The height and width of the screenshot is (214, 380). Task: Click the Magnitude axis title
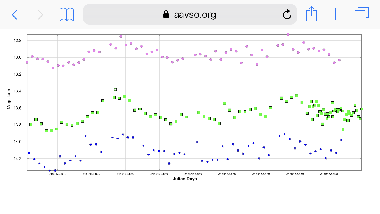pyautogui.click(x=9, y=99)
